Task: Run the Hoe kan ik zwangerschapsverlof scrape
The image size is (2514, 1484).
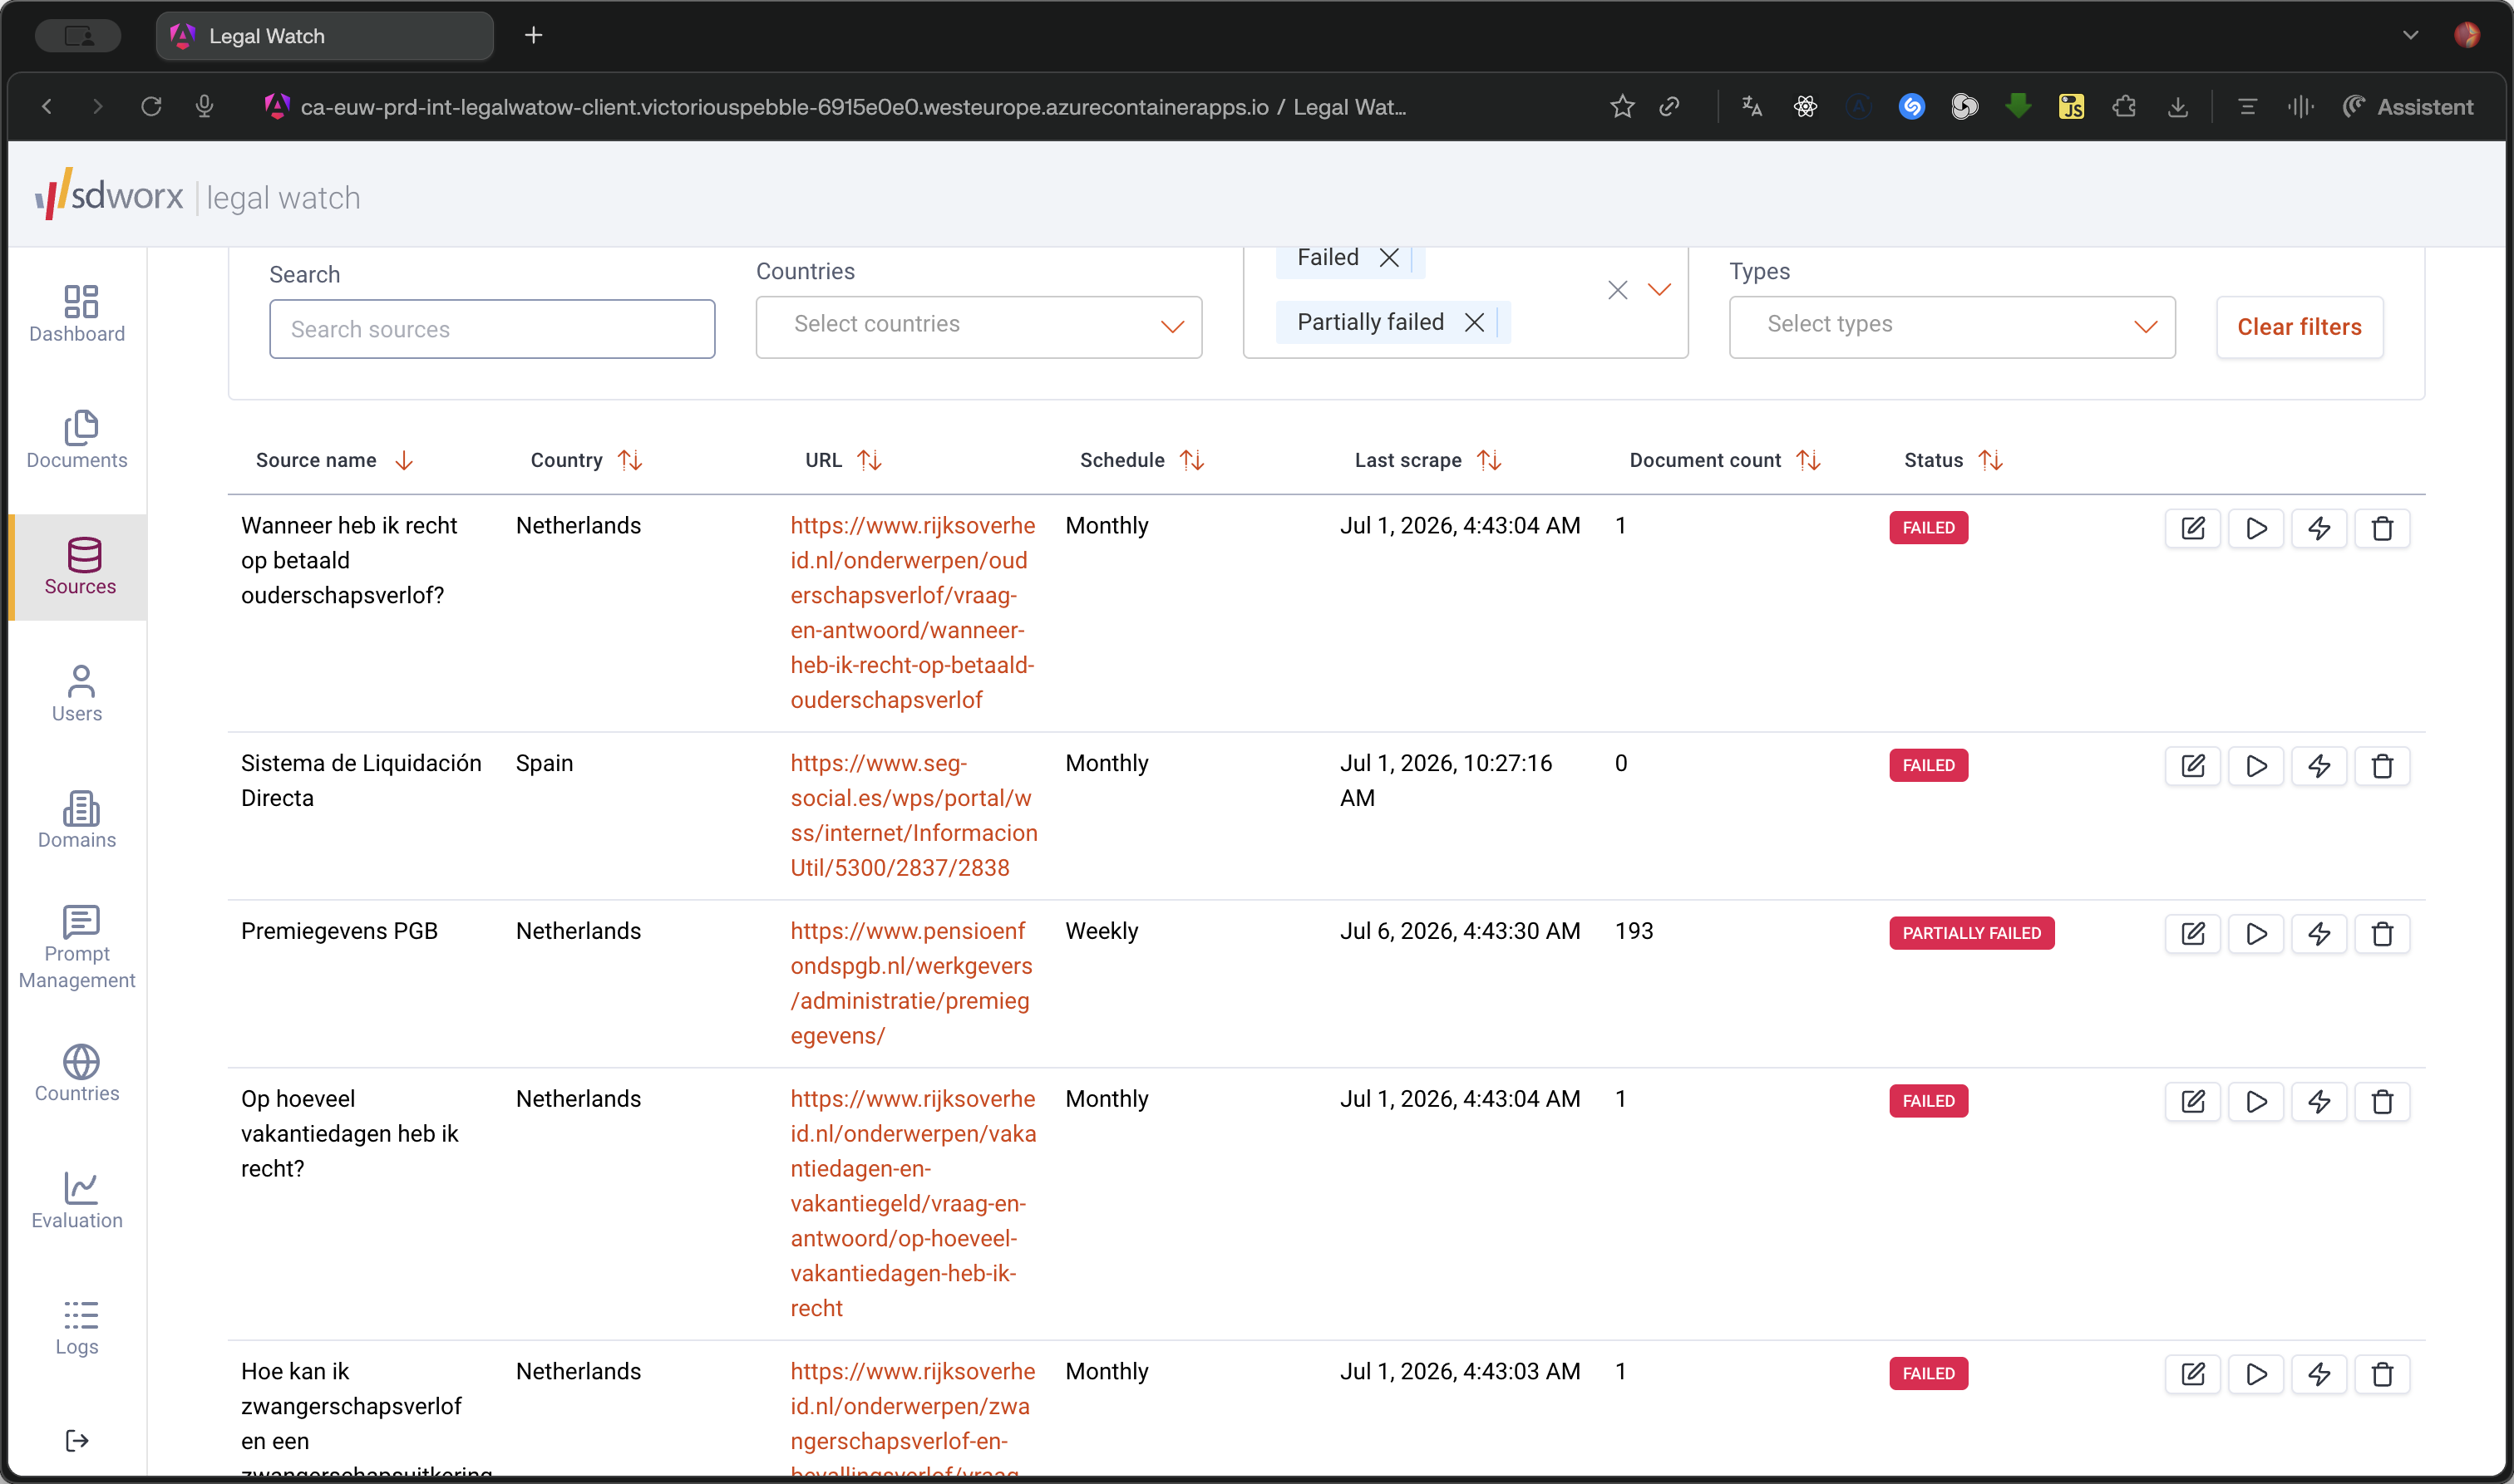Action: (x=2255, y=1374)
